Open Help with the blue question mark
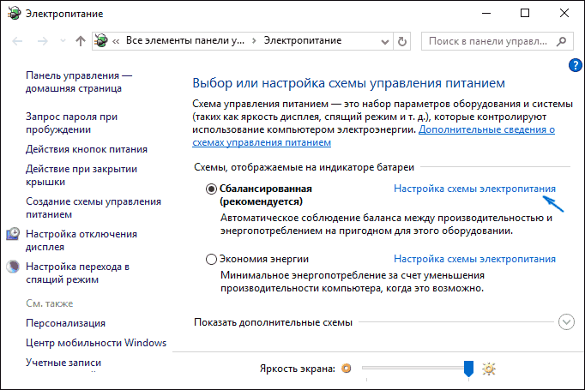The image size is (585, 390). 575,65
